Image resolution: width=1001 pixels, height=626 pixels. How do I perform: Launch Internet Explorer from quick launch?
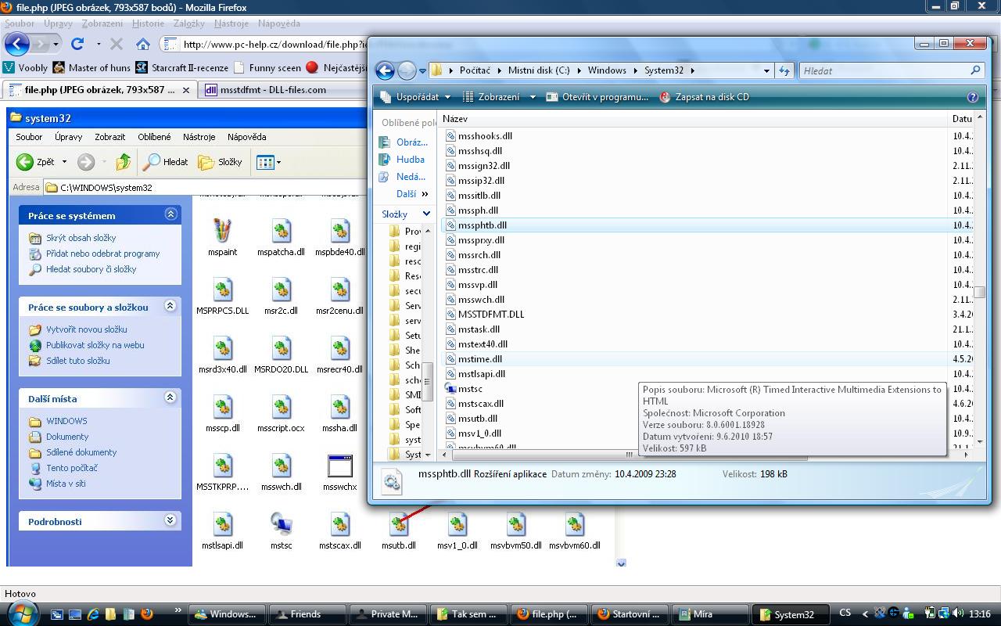pyautogui.click(x=94, y=614)
